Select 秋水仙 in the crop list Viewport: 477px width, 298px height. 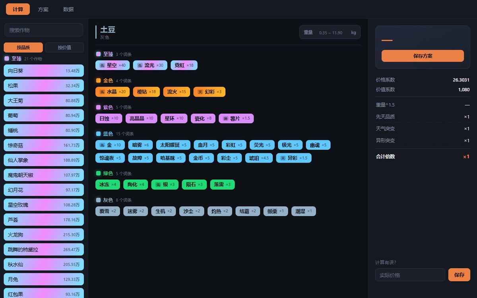[44, 264]
